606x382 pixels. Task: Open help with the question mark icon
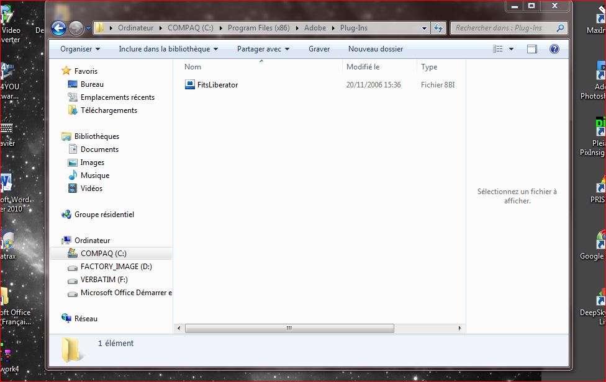[554, 49]
